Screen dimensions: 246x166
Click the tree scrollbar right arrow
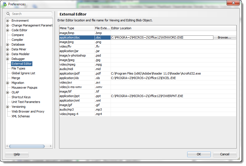[50, 146]
